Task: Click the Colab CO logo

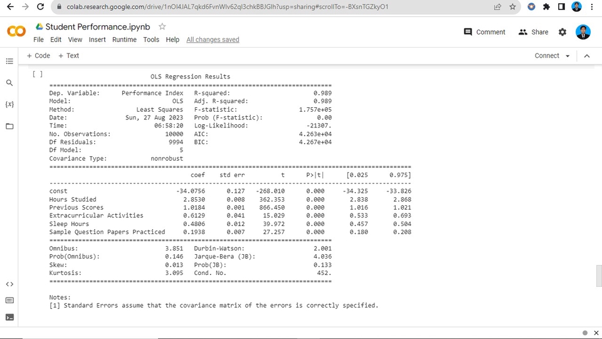Action: point(16,31)
